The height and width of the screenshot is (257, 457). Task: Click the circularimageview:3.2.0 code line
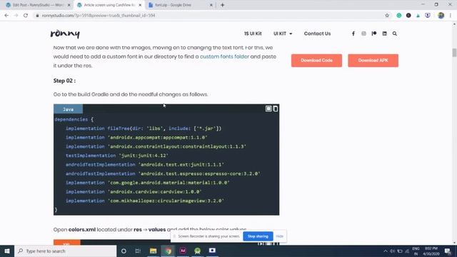tap(145, 201)
